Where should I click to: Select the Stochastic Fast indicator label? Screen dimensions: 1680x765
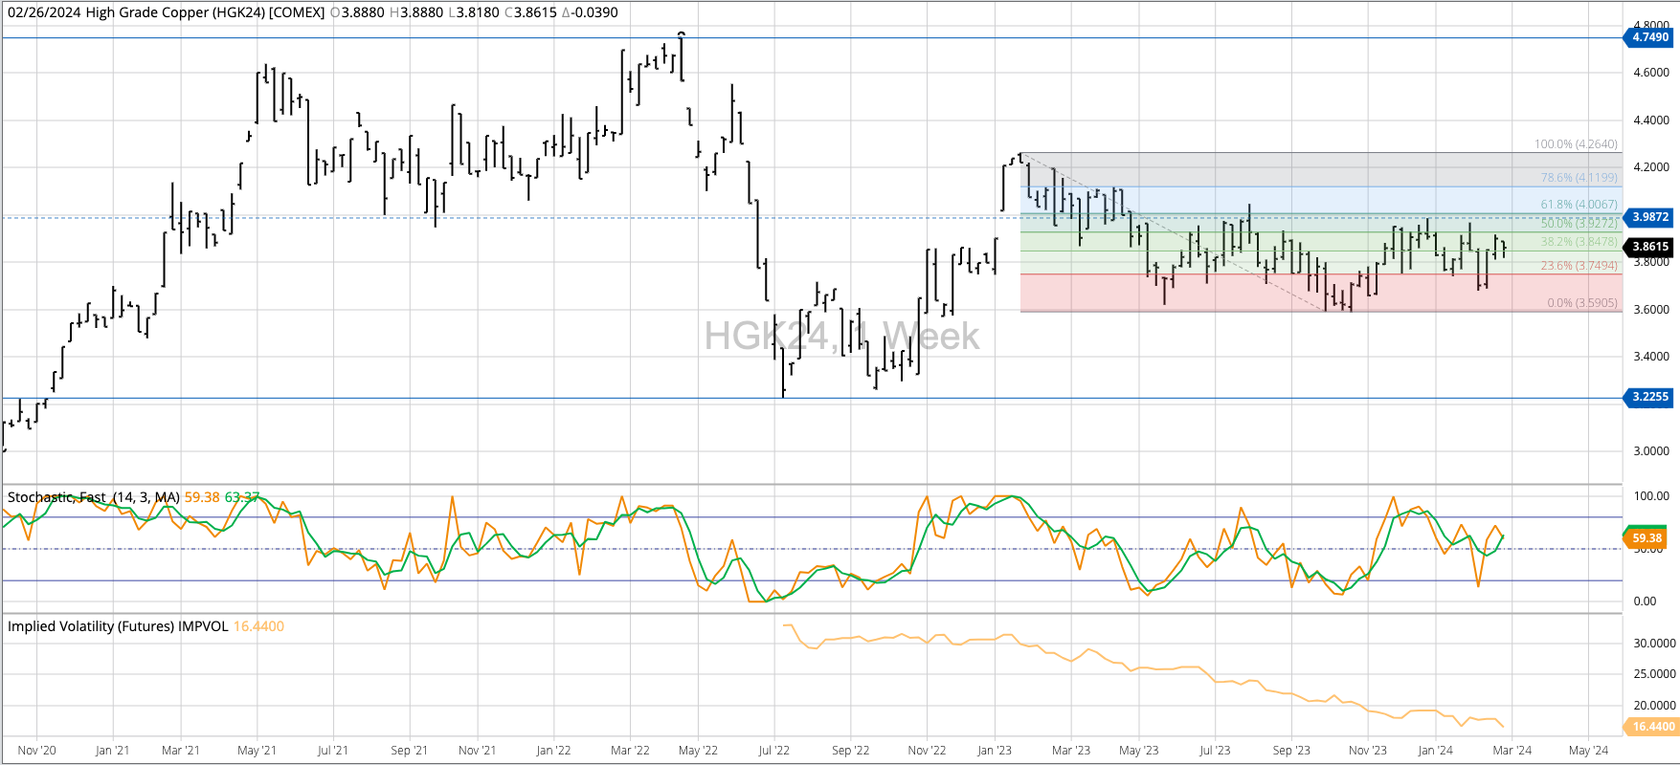tap(93, 497)
